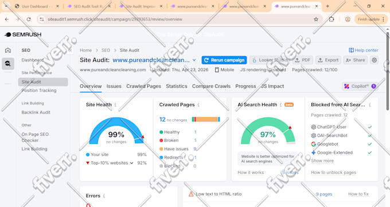Click the Rerun campaign button

(224, 60)
